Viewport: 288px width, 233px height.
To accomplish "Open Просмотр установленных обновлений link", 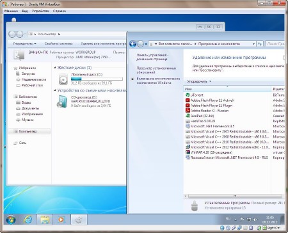I will (x=156, y=70).
